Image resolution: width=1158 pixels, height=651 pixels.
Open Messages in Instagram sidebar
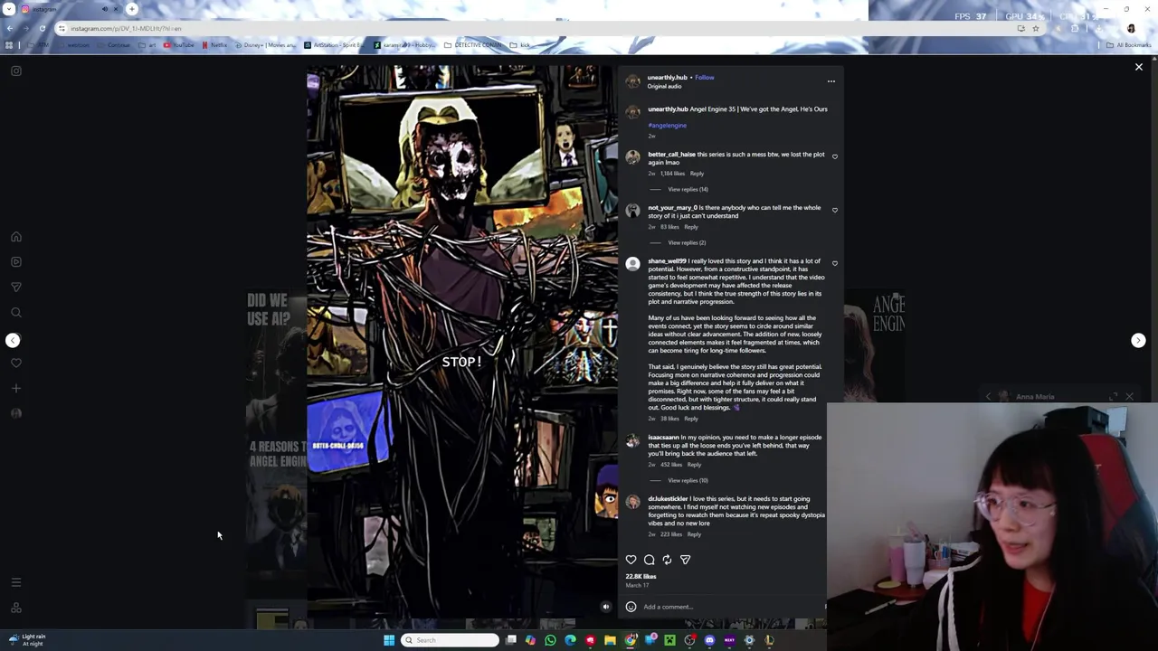pyautogui.click(x=15, y=288)
